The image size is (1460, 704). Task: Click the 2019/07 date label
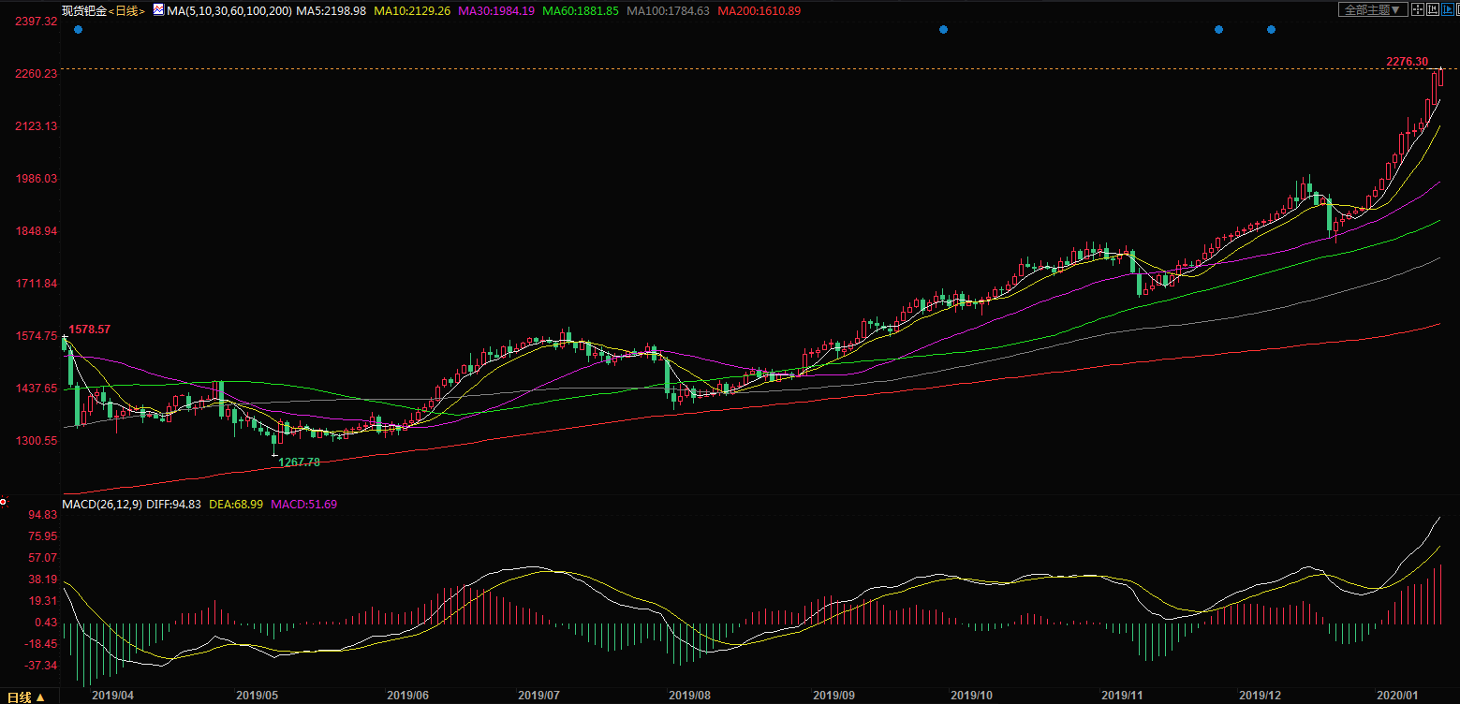(538, 696)
